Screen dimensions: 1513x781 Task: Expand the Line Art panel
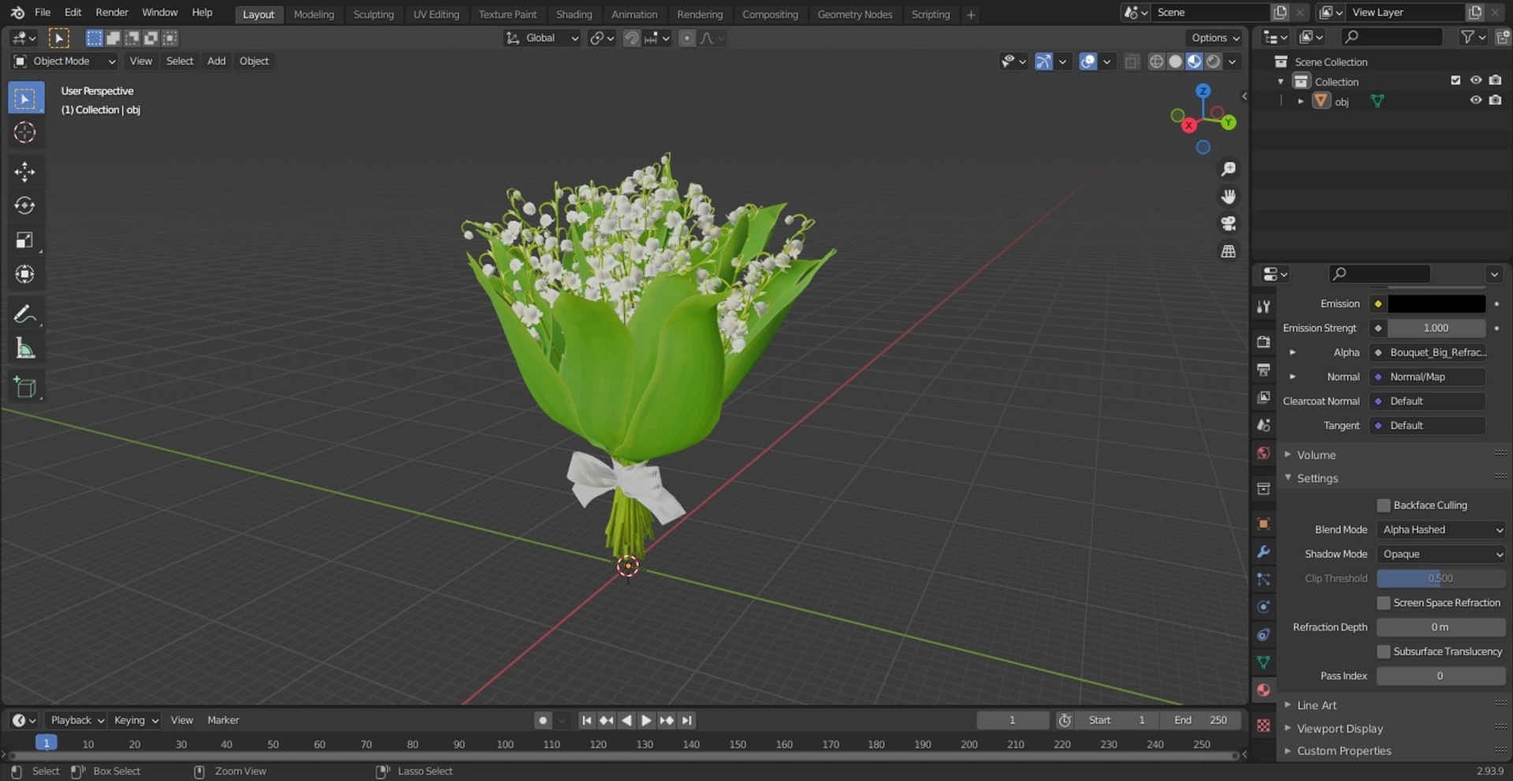click(x=1317, y=705)
